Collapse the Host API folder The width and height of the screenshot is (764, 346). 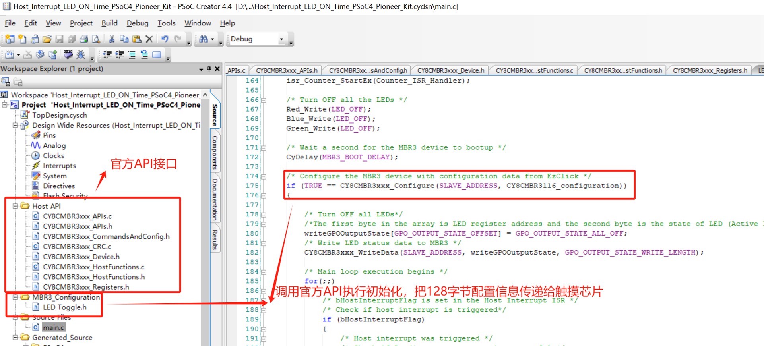coord(15,206)
